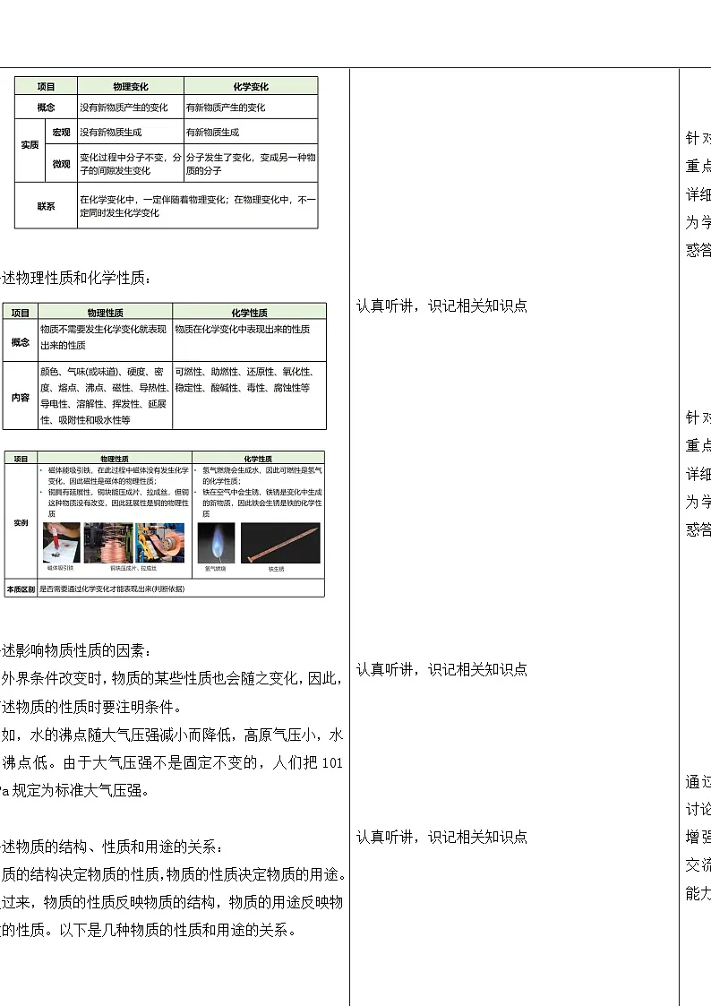Click the row label '实质'
Image resolution: width=711 pixels, height=1006 pixels.
pos(30,145)
